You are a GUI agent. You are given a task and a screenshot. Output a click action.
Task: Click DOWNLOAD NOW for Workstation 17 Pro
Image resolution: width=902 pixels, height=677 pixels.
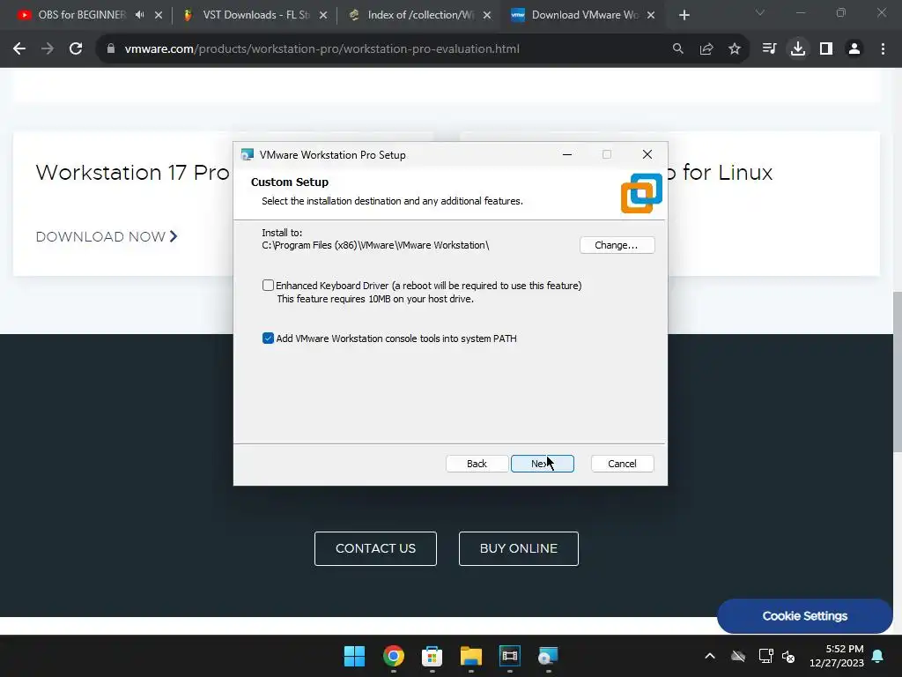[107, 236]
